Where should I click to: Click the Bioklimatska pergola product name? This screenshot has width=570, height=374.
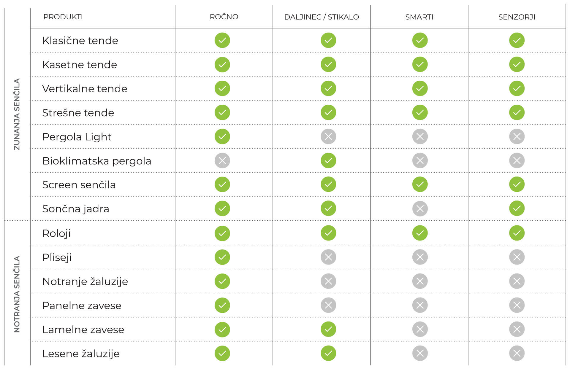pos(96,161)
